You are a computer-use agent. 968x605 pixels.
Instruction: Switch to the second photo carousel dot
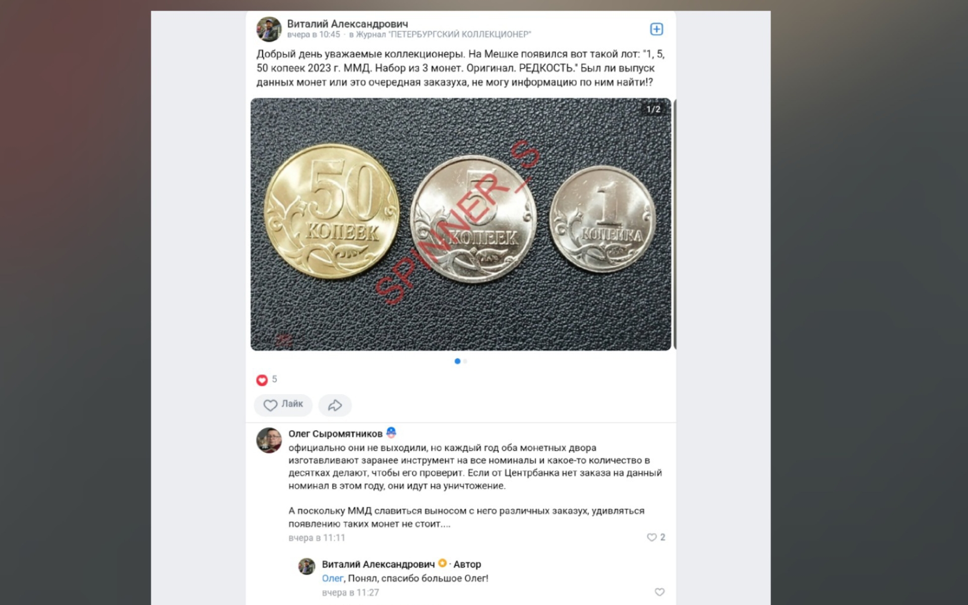(x=465, y=361)
